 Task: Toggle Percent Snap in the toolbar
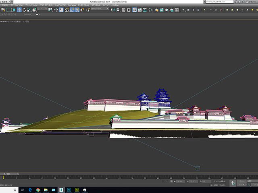click(x=77, y=10)
